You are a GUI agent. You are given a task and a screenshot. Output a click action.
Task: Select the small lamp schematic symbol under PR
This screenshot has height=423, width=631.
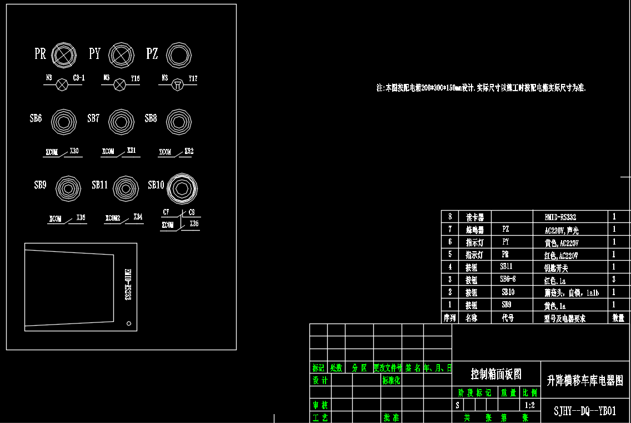coord(63,84)
